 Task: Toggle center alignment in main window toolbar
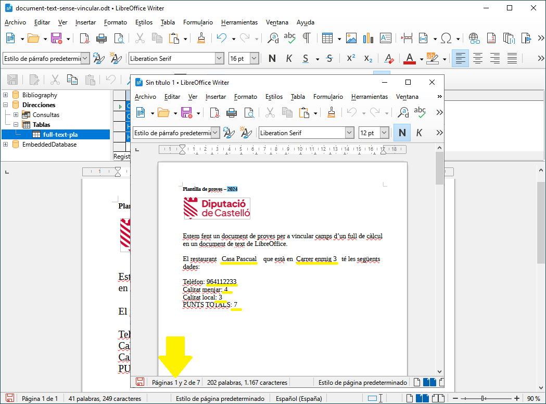coord(478,58)
